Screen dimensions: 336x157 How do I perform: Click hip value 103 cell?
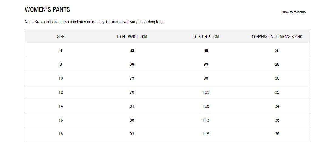pos(206,92)
